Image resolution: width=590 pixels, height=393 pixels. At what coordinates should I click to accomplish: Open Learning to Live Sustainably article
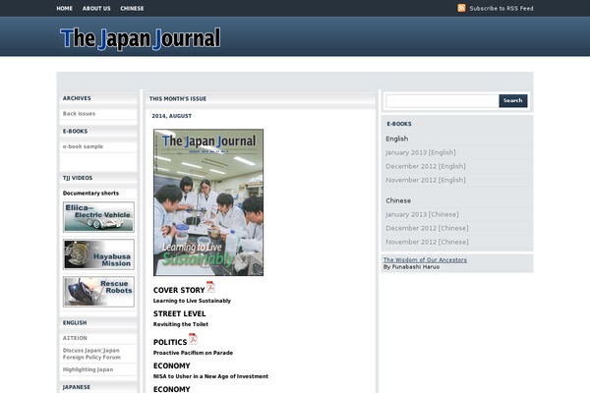click(192, 301)
